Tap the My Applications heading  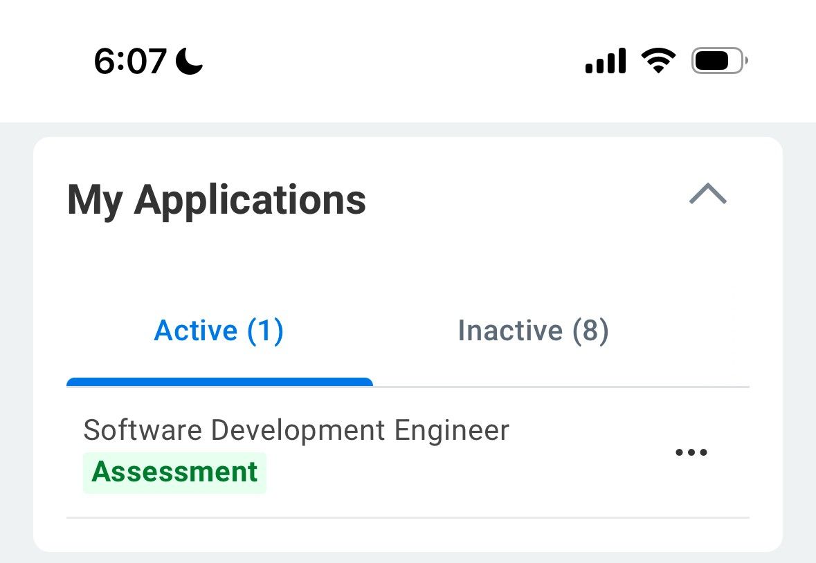[x=217, y=200]
